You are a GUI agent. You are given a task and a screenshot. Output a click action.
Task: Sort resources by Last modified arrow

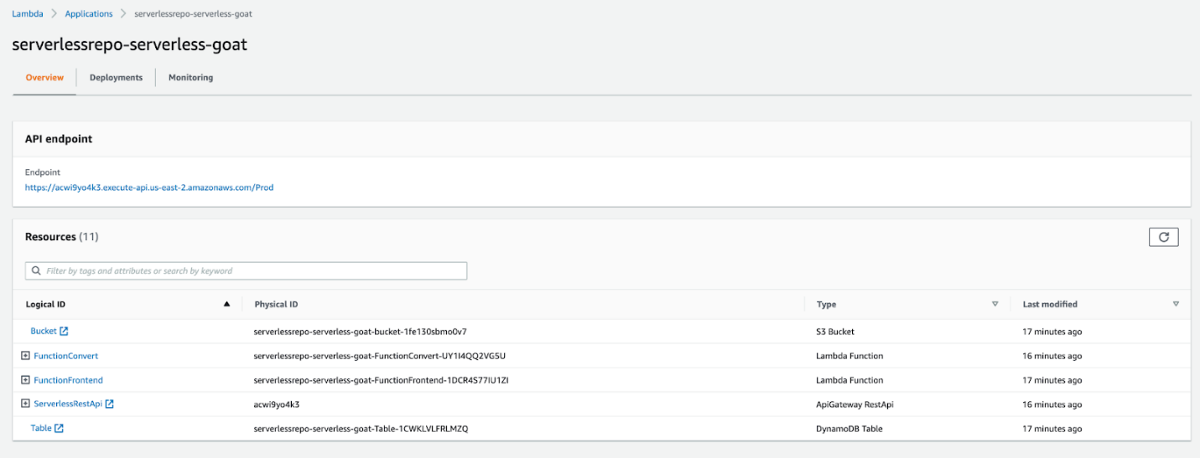[x=1176, y=305]
